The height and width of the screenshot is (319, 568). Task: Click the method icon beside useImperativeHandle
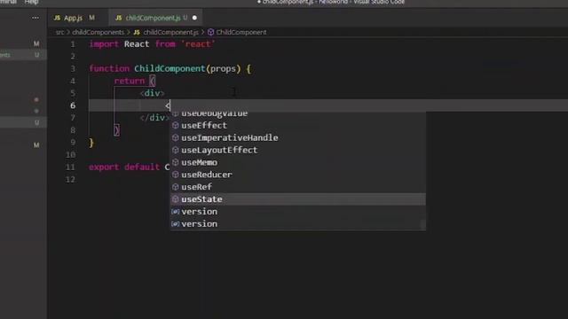(176, 138)
